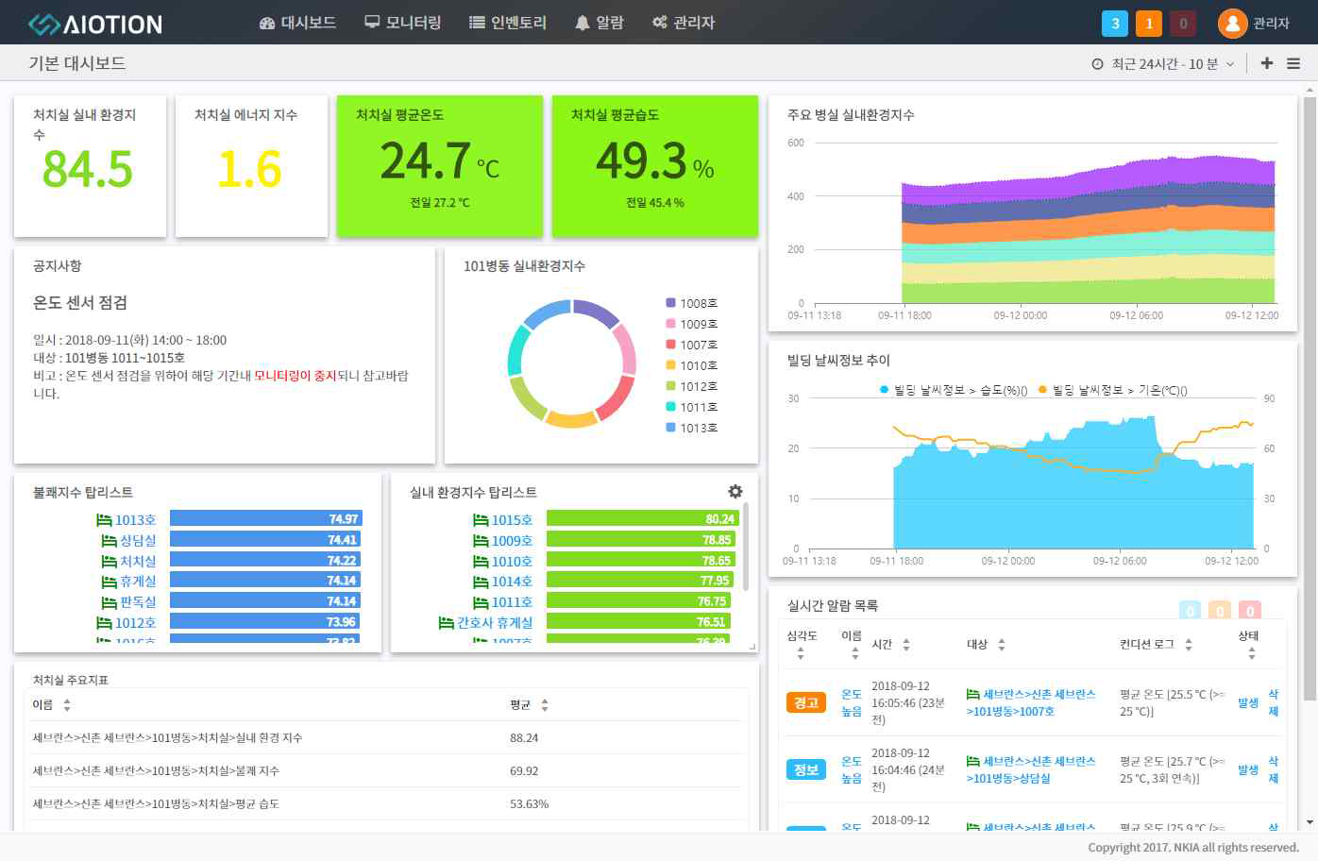Click 실내 환경지수 탑리스트 list scrollbar

[746, 547]
